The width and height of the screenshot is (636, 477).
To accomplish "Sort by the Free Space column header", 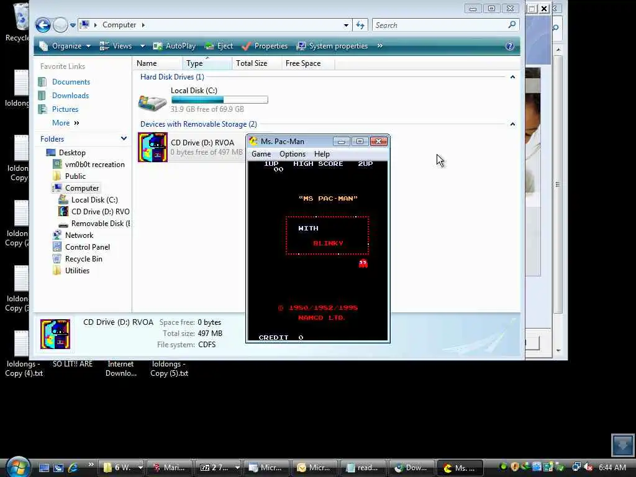I will pyautogui.click(x=308, y=63).
